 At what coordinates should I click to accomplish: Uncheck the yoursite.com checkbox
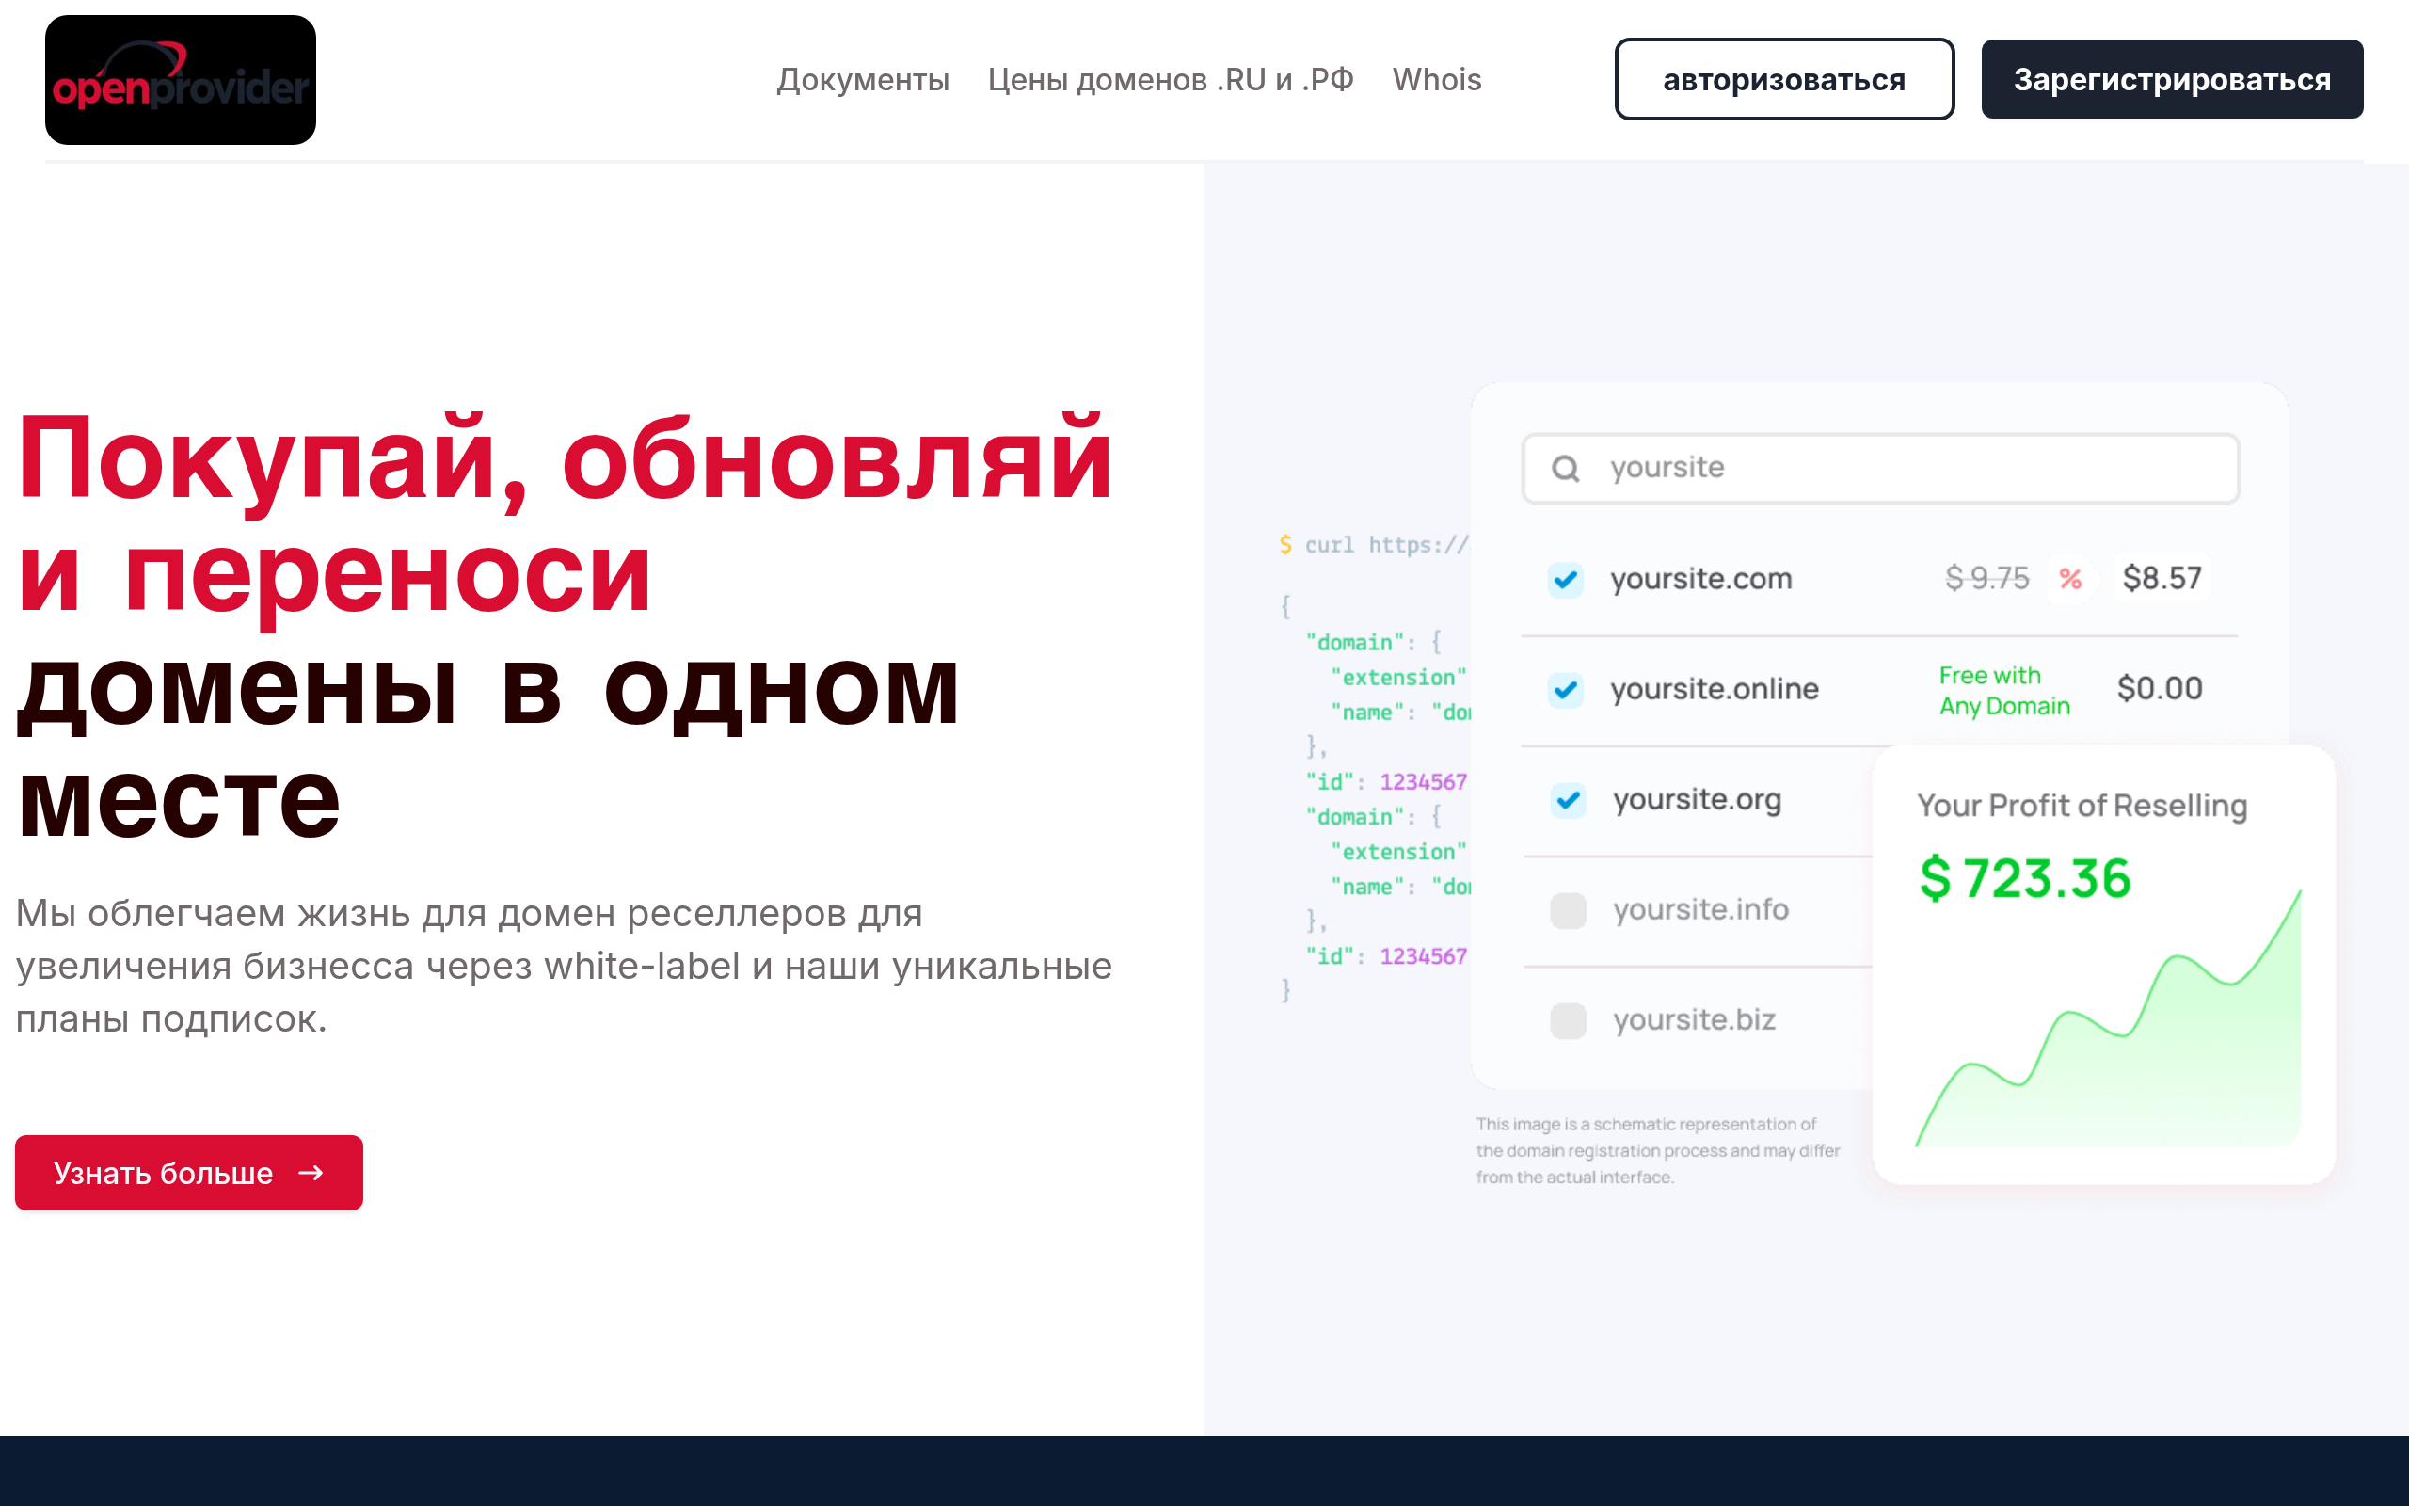(x=1566, y=579)
